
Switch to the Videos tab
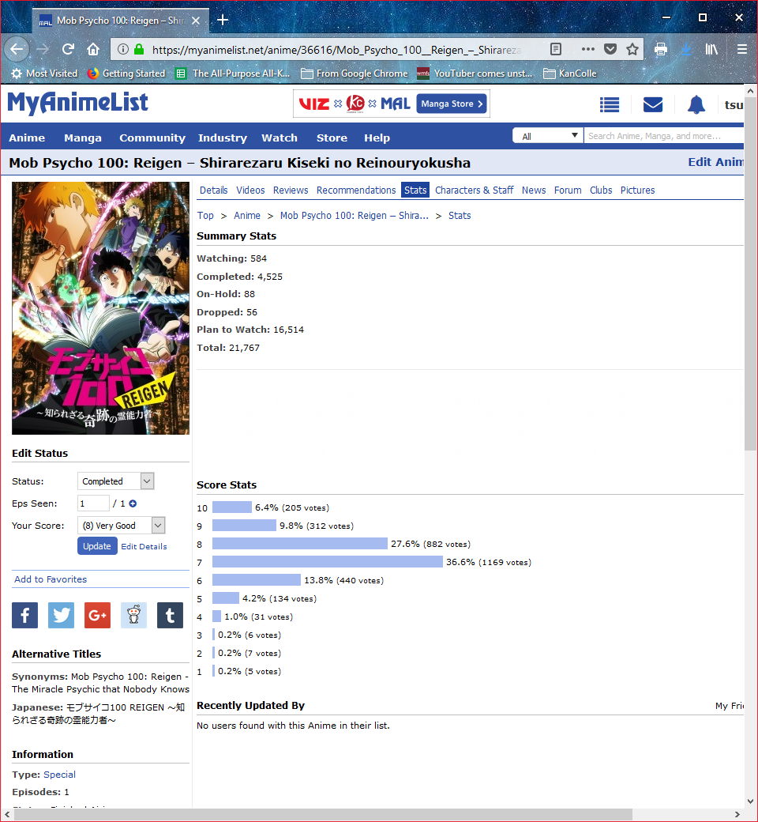pyautogui.click(x=250, y=190)
